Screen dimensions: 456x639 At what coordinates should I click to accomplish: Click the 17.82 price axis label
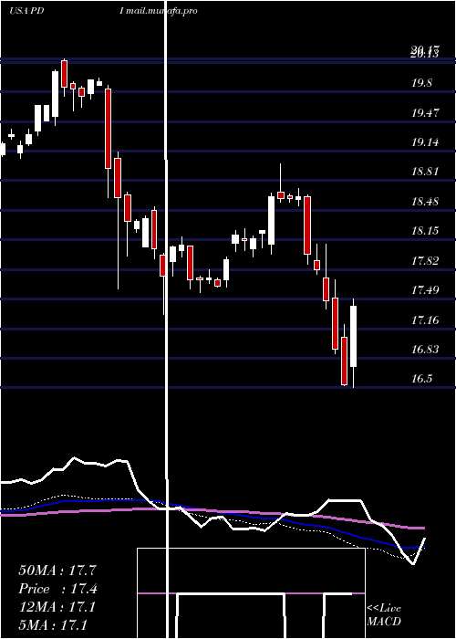[x=425, y=261]
